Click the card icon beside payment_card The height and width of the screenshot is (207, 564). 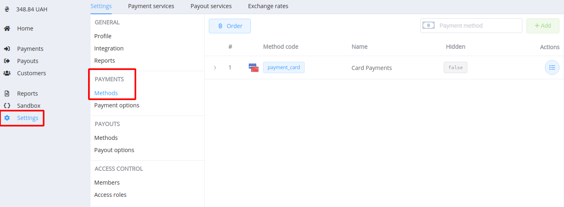[254, 68]
